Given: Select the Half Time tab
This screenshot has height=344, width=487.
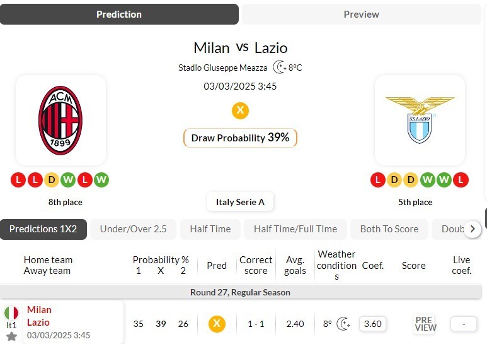Looking at the screenshot, I should coord(210,229).
